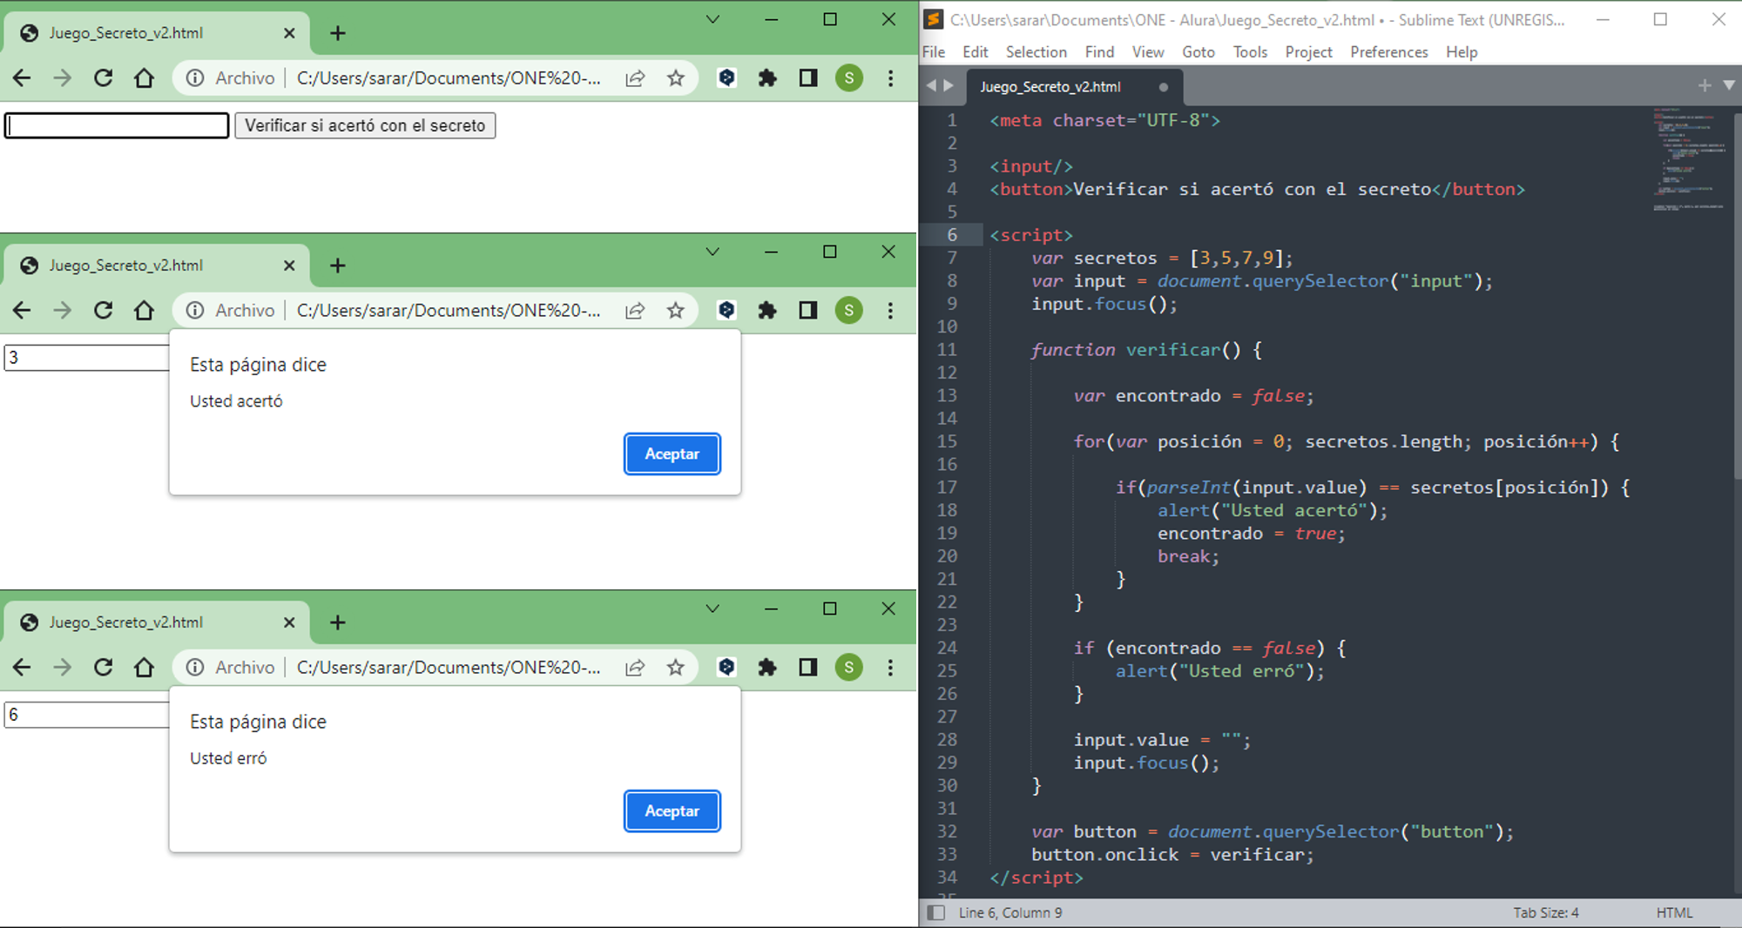
Task: Reload page in top browser window
Action: (x=103, y=78)
